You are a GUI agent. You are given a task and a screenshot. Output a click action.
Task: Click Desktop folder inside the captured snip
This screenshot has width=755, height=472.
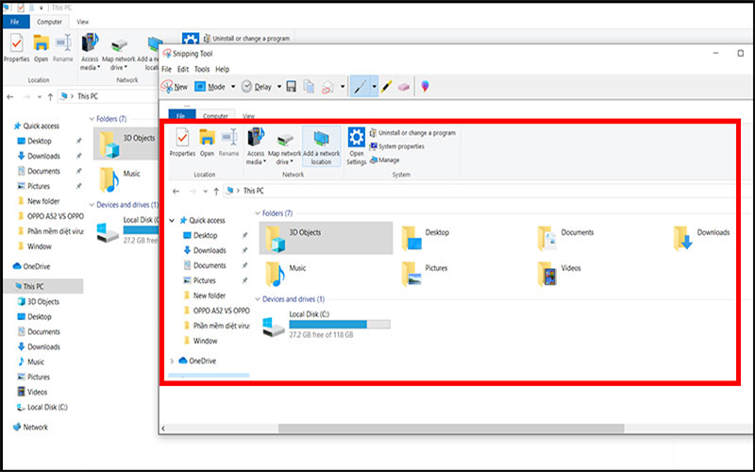[x=426, y=238]
